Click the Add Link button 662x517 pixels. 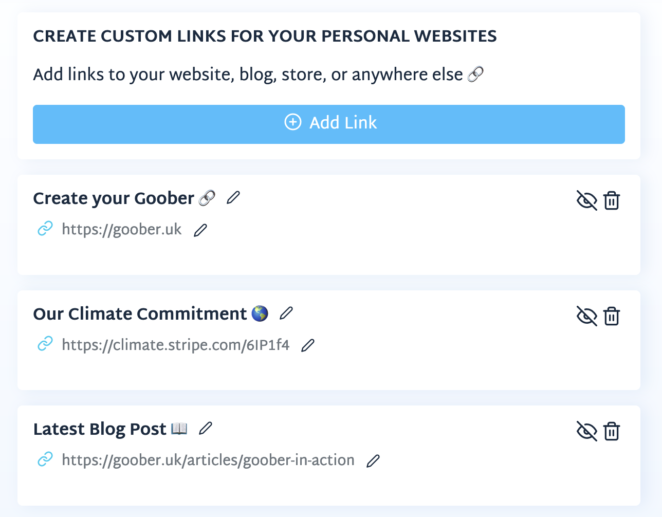coord(329,124)
